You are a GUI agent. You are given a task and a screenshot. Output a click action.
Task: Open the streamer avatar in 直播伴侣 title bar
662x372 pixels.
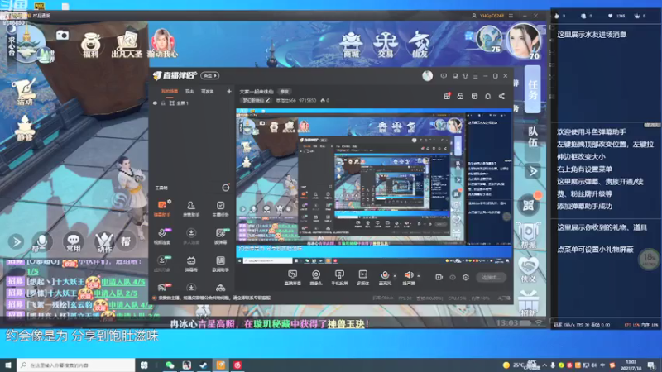point(427,76)
